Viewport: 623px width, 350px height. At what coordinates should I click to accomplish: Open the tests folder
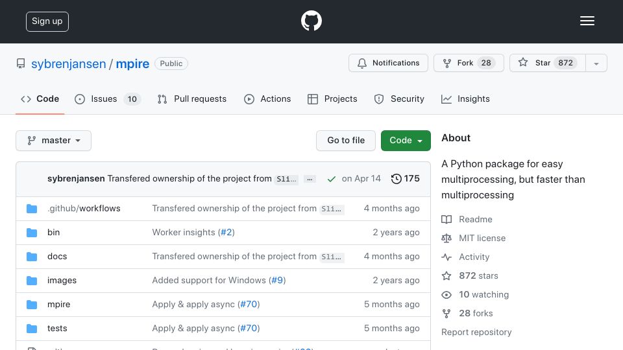tap(57, 328)
